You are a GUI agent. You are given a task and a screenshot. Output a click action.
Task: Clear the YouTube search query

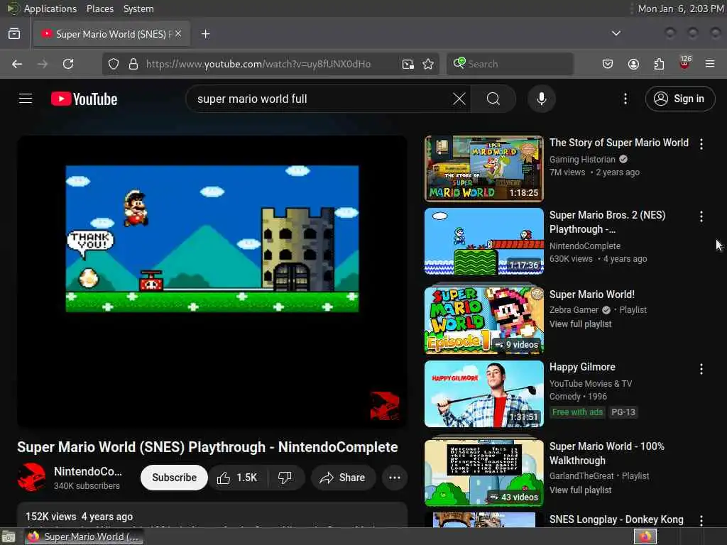point(459,99)
